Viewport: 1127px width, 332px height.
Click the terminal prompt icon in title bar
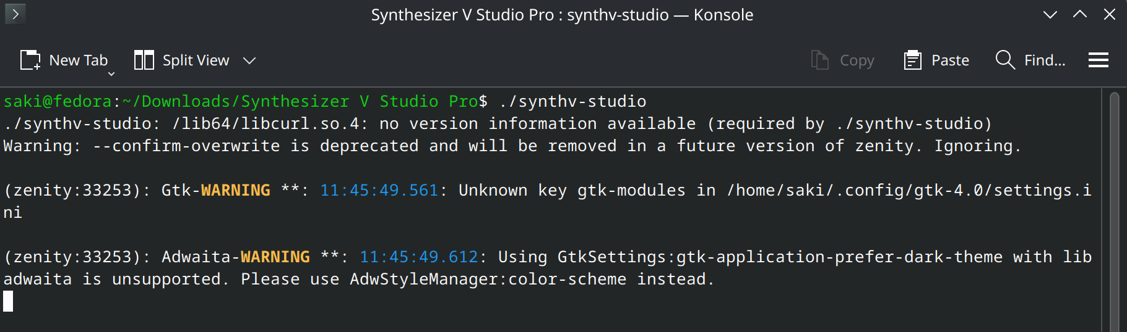coord(15,14)
